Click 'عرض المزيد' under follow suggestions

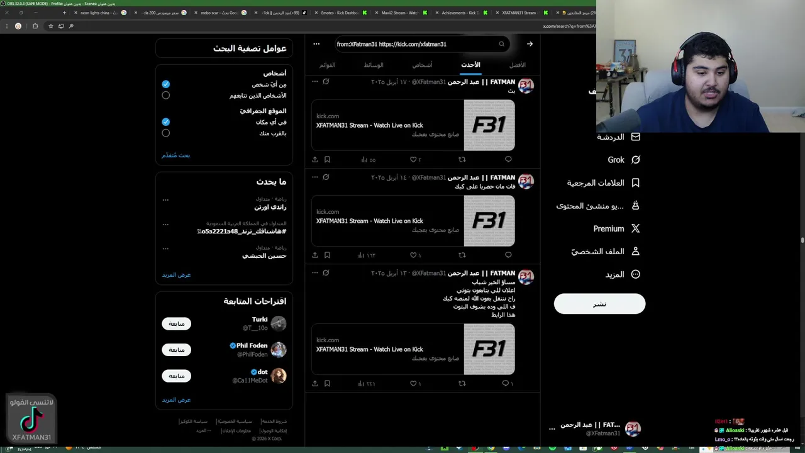coord(176,400)
